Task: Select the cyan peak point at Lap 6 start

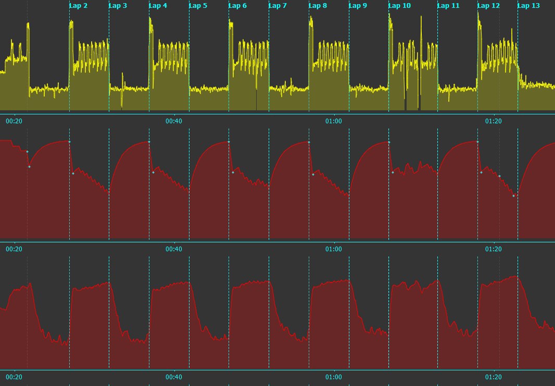Action: point(229,142)
